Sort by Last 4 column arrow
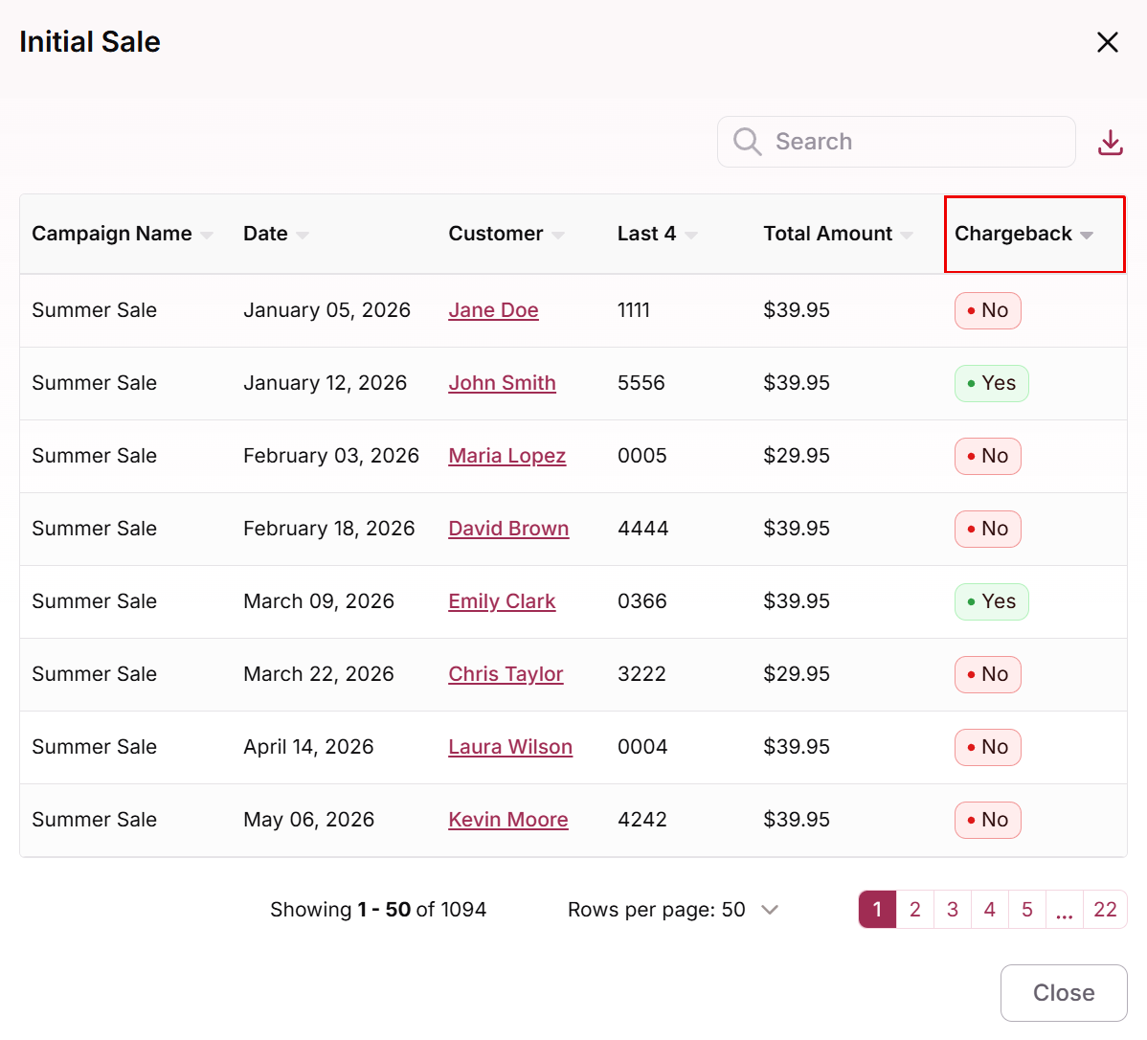The image size is (1147, 1040). pyautogui.click(x=690, y=235)
